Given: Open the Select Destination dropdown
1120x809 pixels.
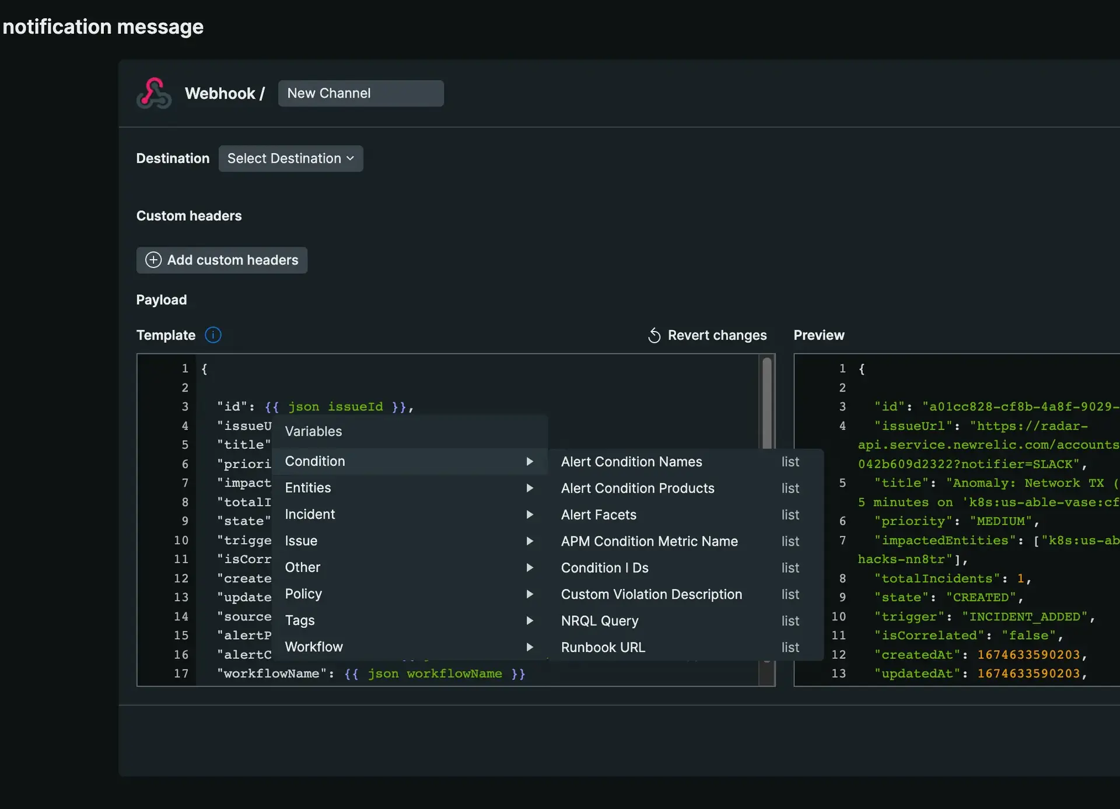Looking at the screenshot, I should pos(290,159).
